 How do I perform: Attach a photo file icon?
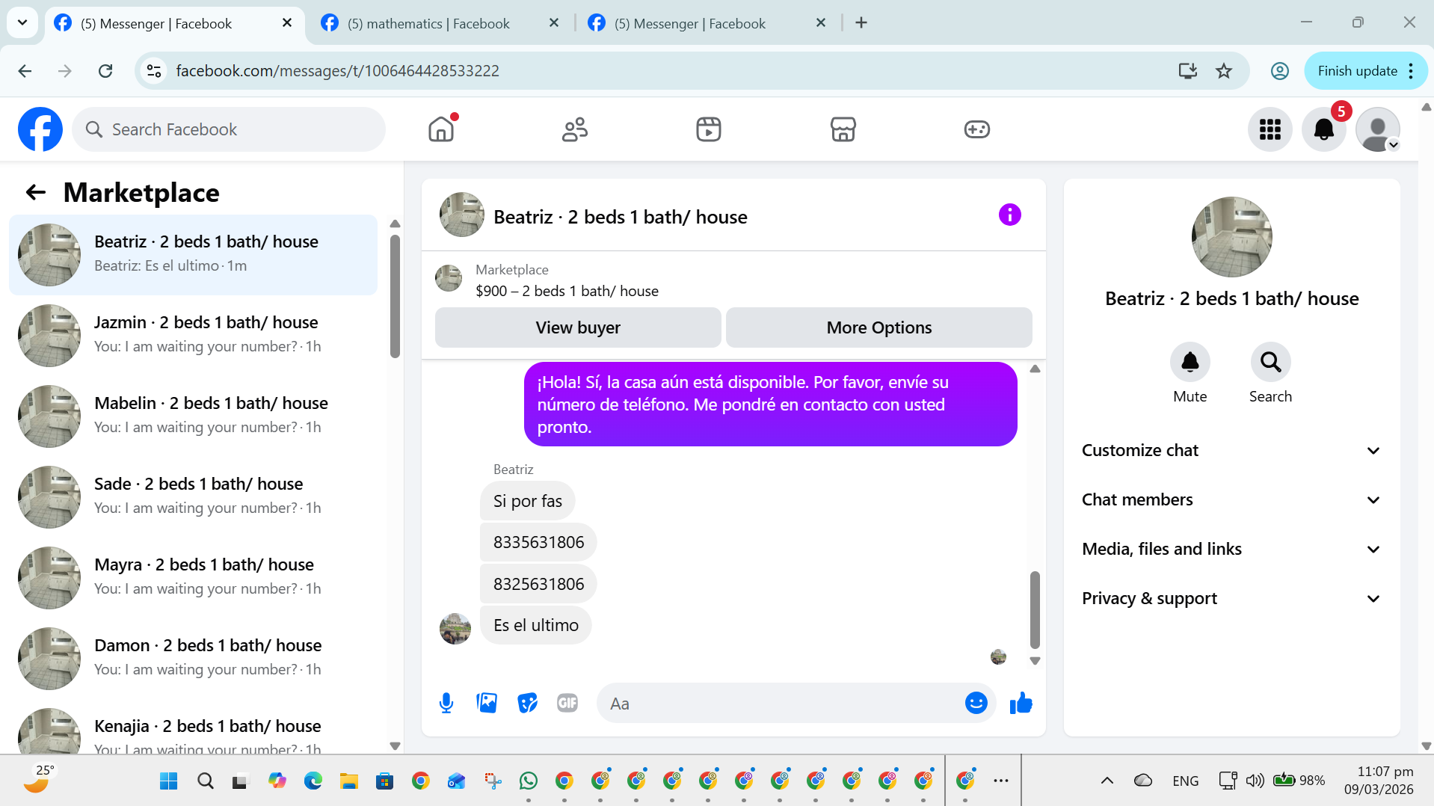[487, 703]
